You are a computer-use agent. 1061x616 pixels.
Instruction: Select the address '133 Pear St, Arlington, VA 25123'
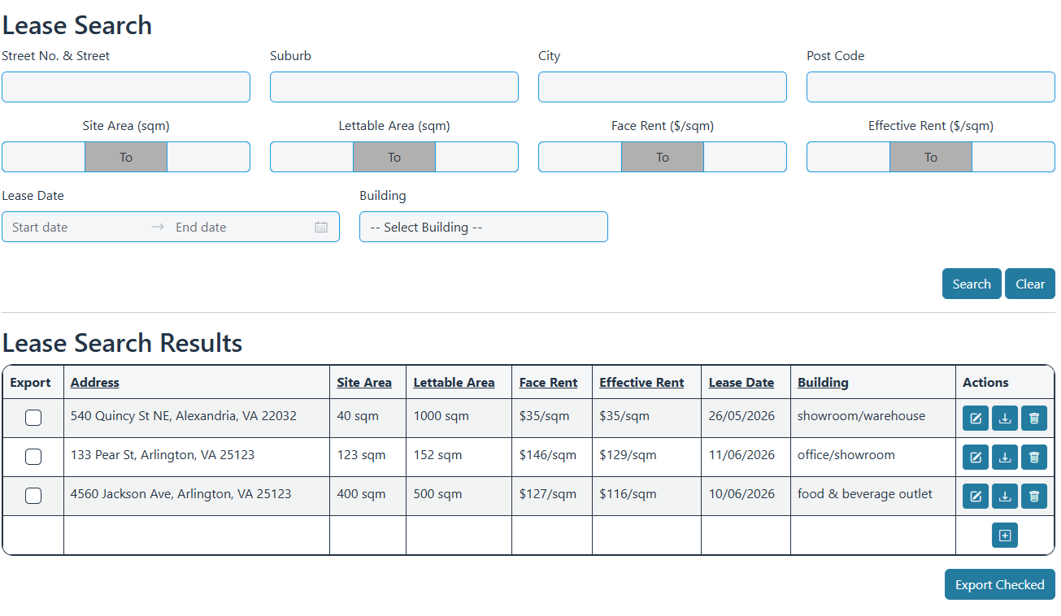[x=163, y=455]
